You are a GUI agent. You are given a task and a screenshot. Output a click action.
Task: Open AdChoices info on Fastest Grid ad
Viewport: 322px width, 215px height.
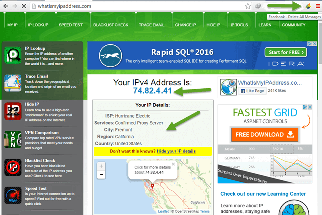click(305, 107)
